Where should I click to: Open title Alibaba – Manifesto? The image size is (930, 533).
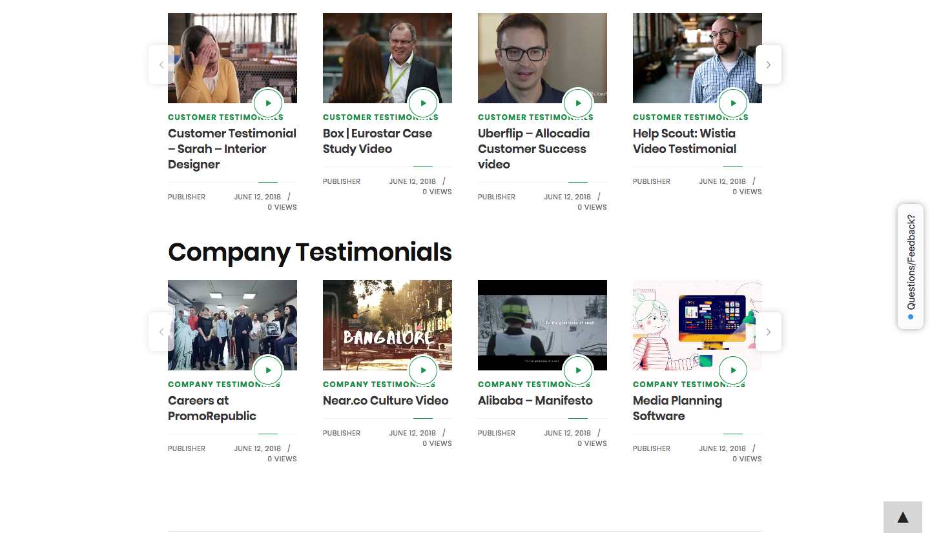click(535, 401)
